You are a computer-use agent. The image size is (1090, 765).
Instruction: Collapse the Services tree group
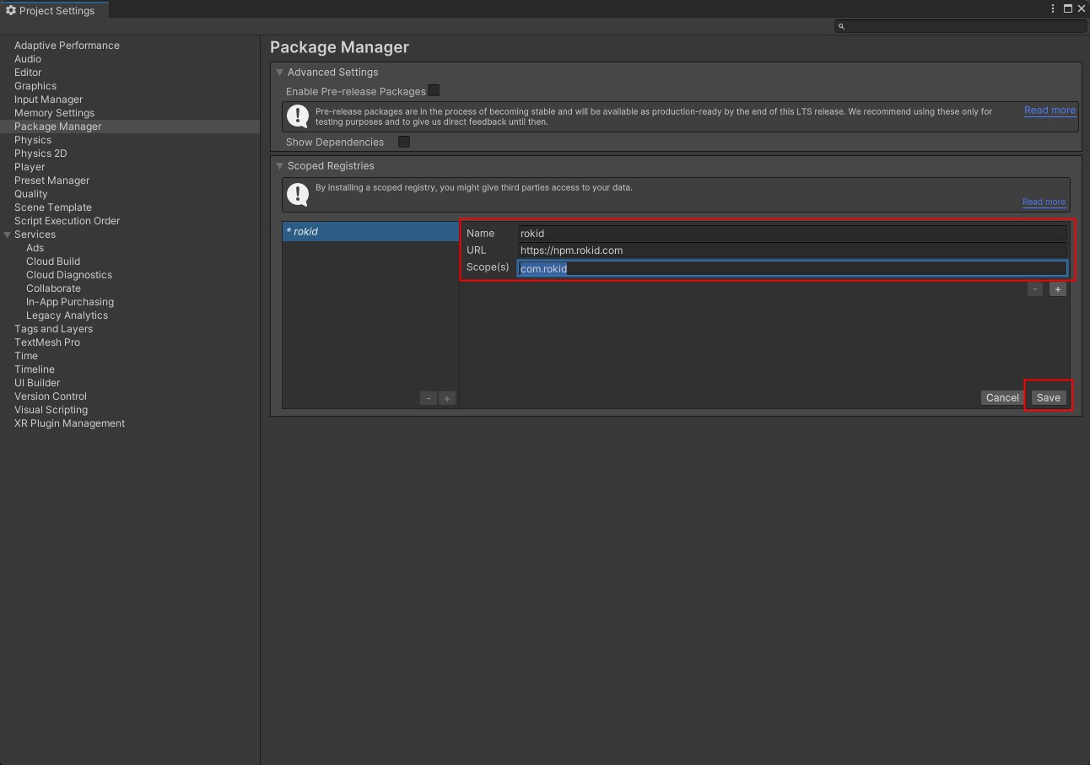pos(8,234)
